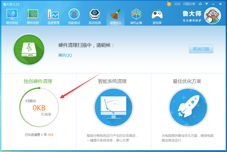Click the 最佳优化方案 rocket icon

[188, 107]
